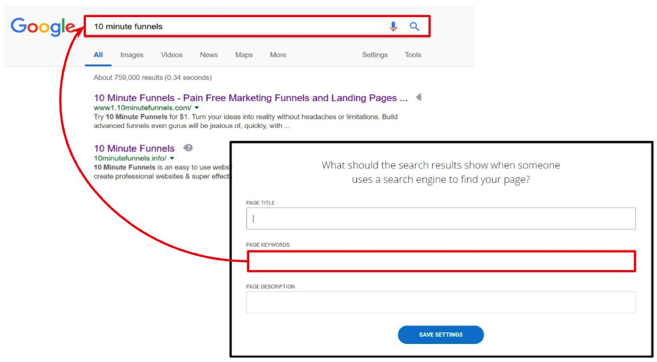Open the More search options menu

pyautogui.click(x=278, y=55)
